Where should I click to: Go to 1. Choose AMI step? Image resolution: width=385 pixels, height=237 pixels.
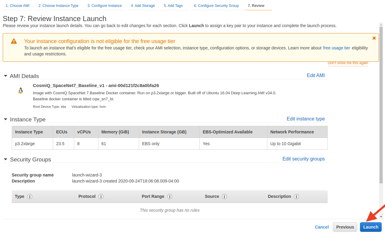pos(18,6)
